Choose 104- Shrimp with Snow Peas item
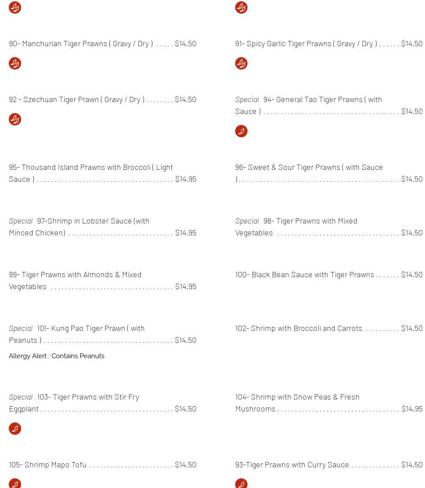This screenshot has width=425, height=488. 297,397
